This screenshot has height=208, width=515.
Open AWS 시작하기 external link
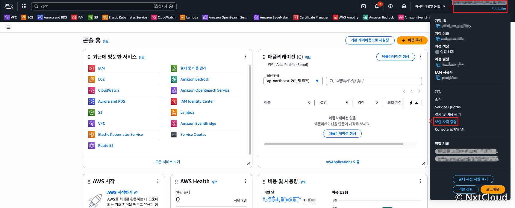click(122, 192)
